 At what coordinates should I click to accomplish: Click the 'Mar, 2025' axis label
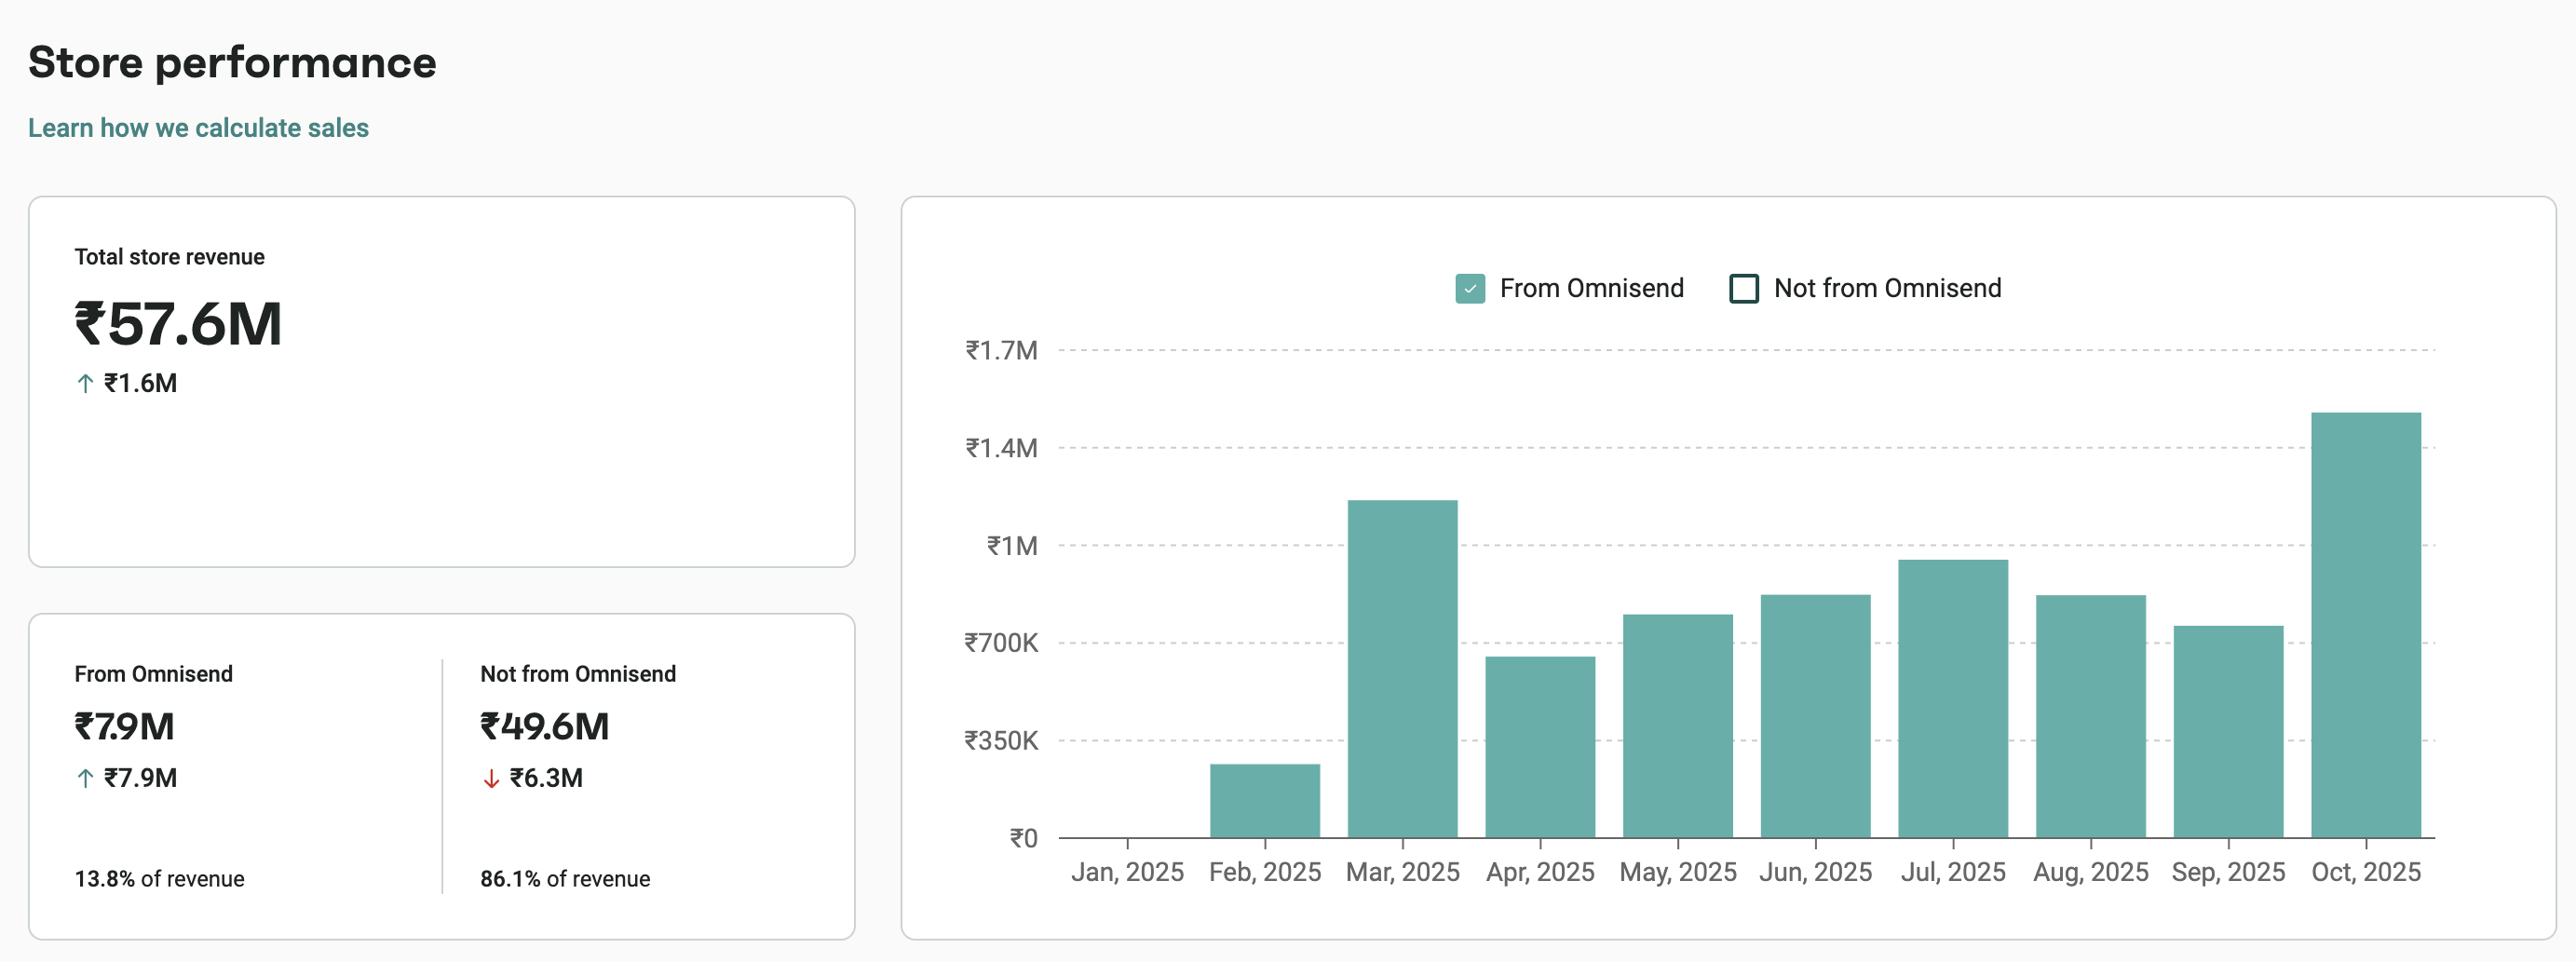1402,872
